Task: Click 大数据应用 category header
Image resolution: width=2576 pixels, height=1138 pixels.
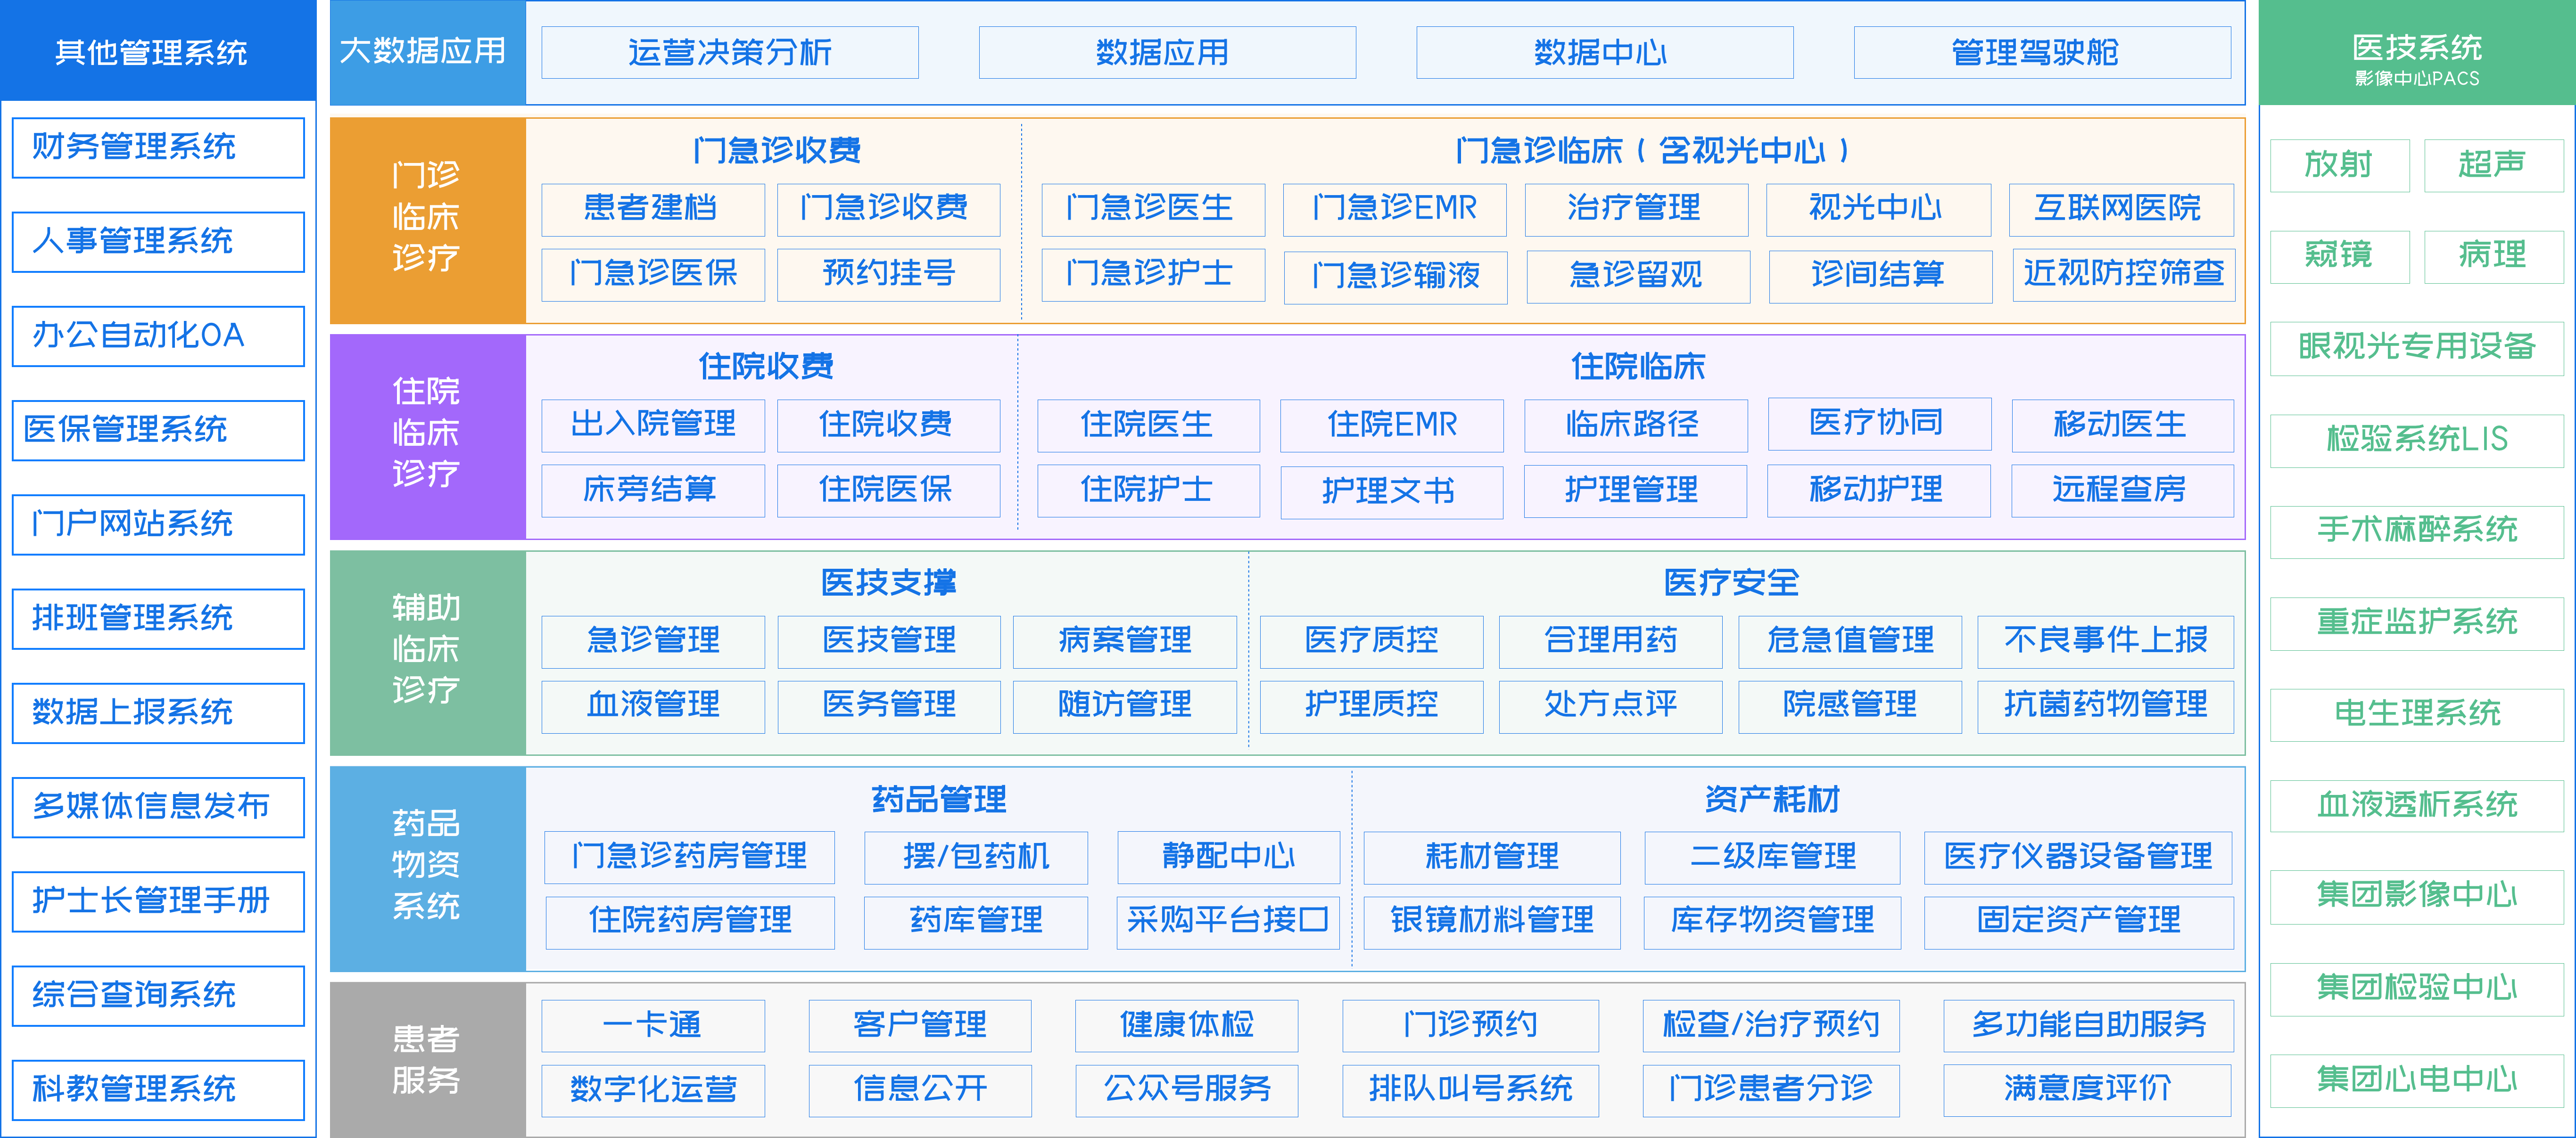Action: click(x=427, y=52)
